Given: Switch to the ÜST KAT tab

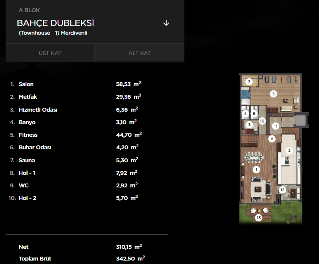Looking at the screenshot, I should click(50, 53).
